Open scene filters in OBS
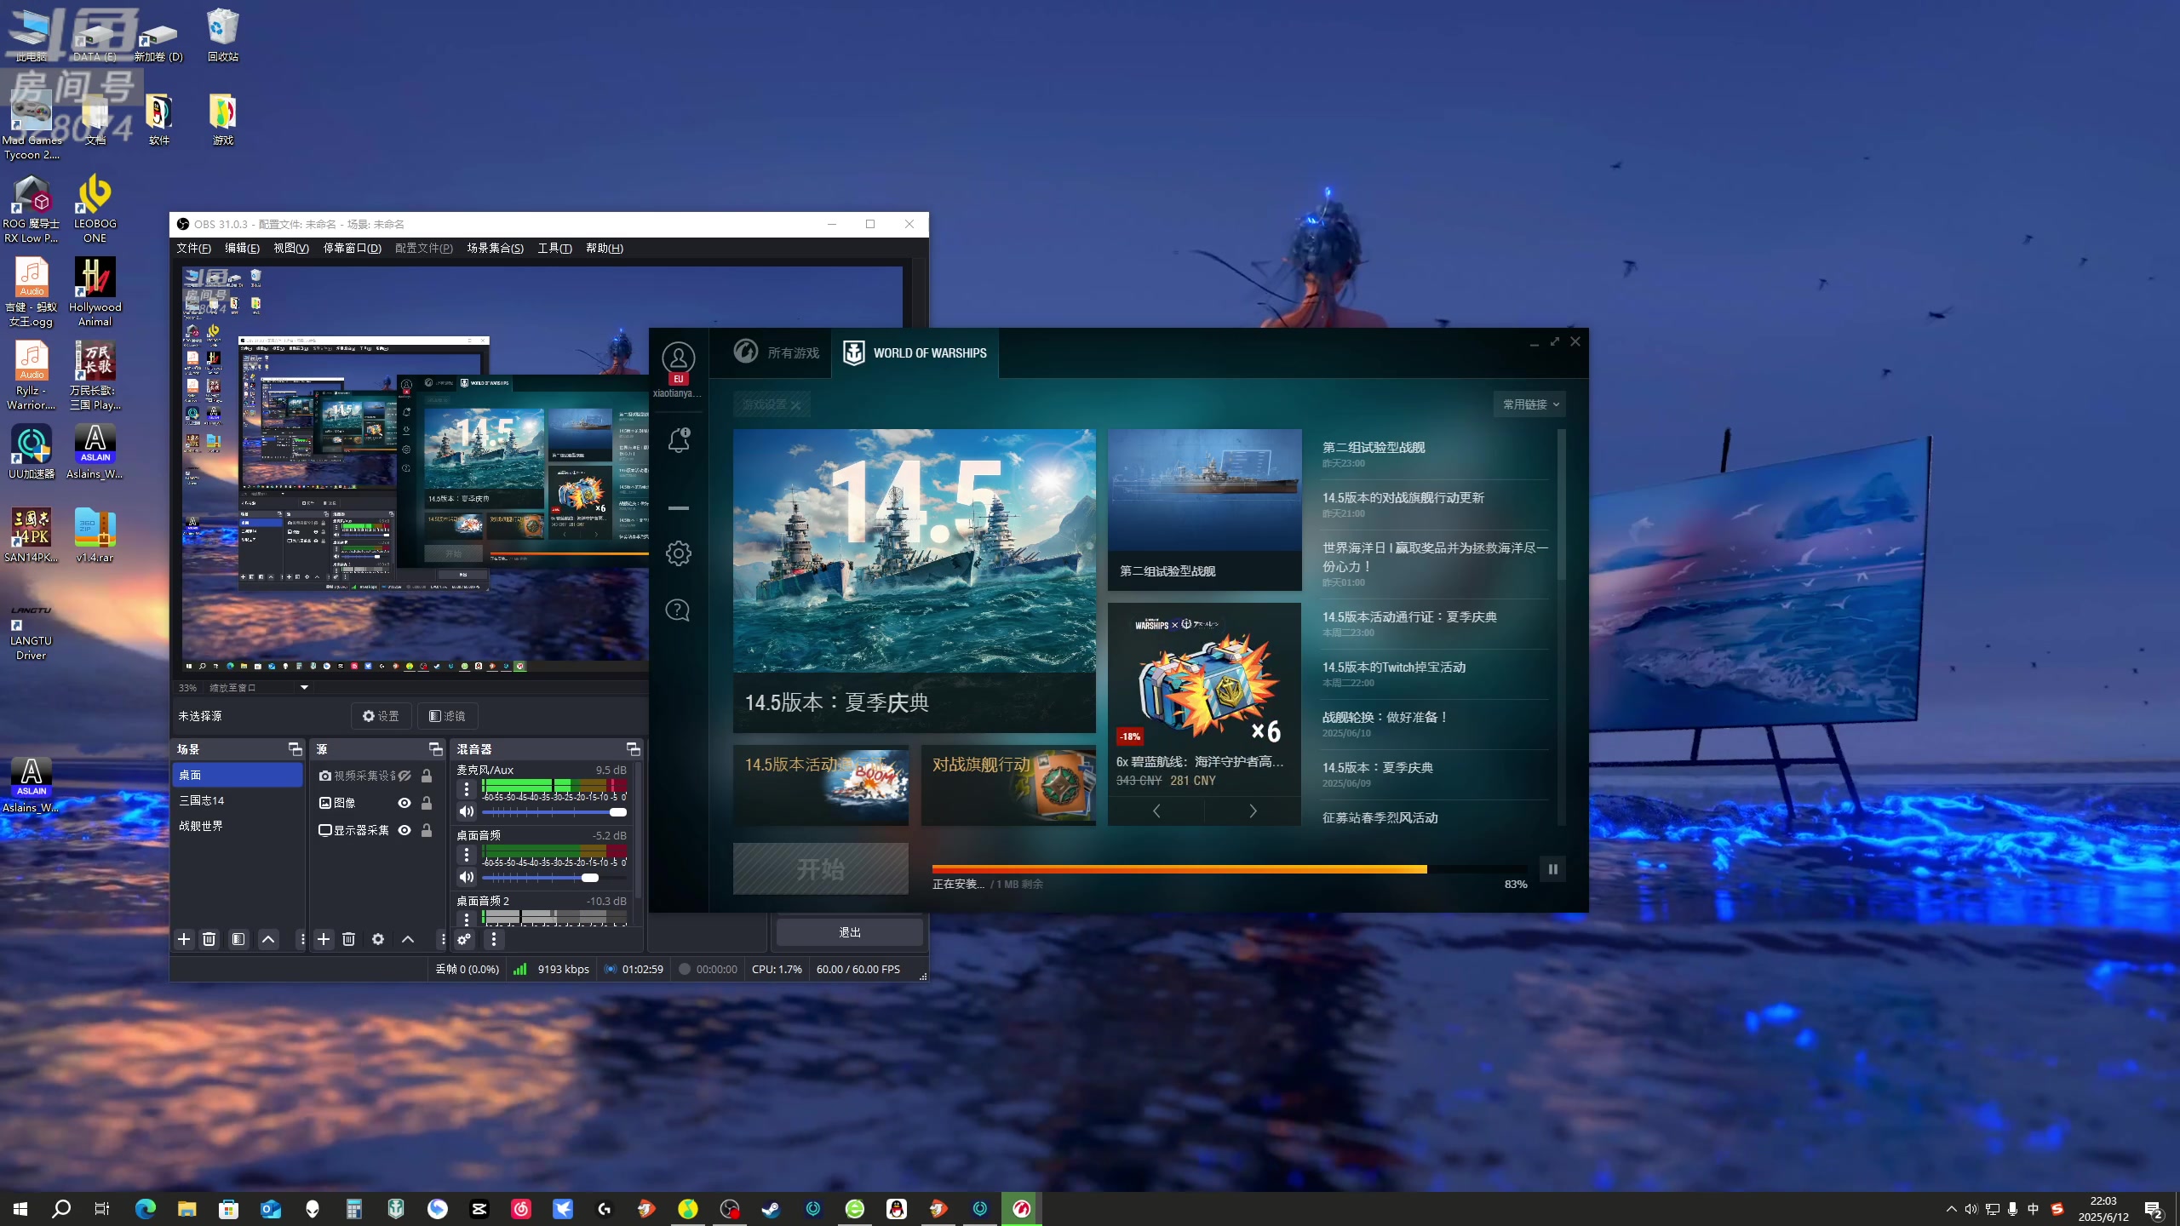 pyautogui.click(x=238, y=939)
